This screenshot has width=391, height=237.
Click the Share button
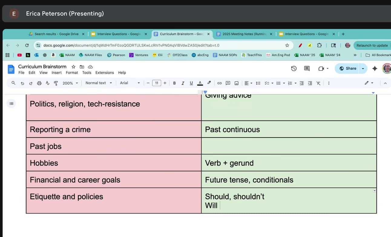(x=347, y=69)
